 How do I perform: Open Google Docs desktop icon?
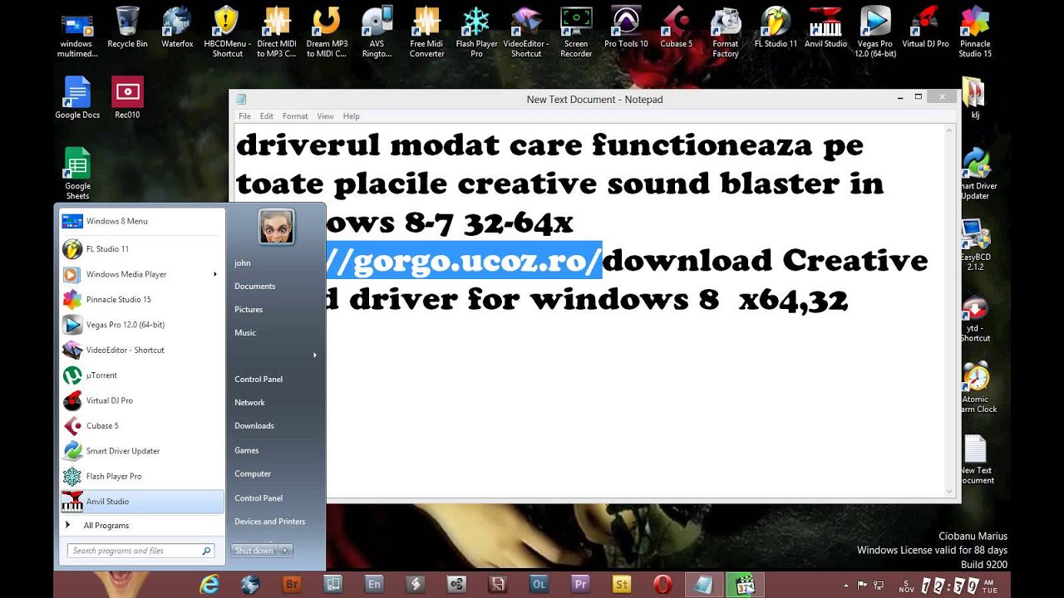[x=77, y=98]
